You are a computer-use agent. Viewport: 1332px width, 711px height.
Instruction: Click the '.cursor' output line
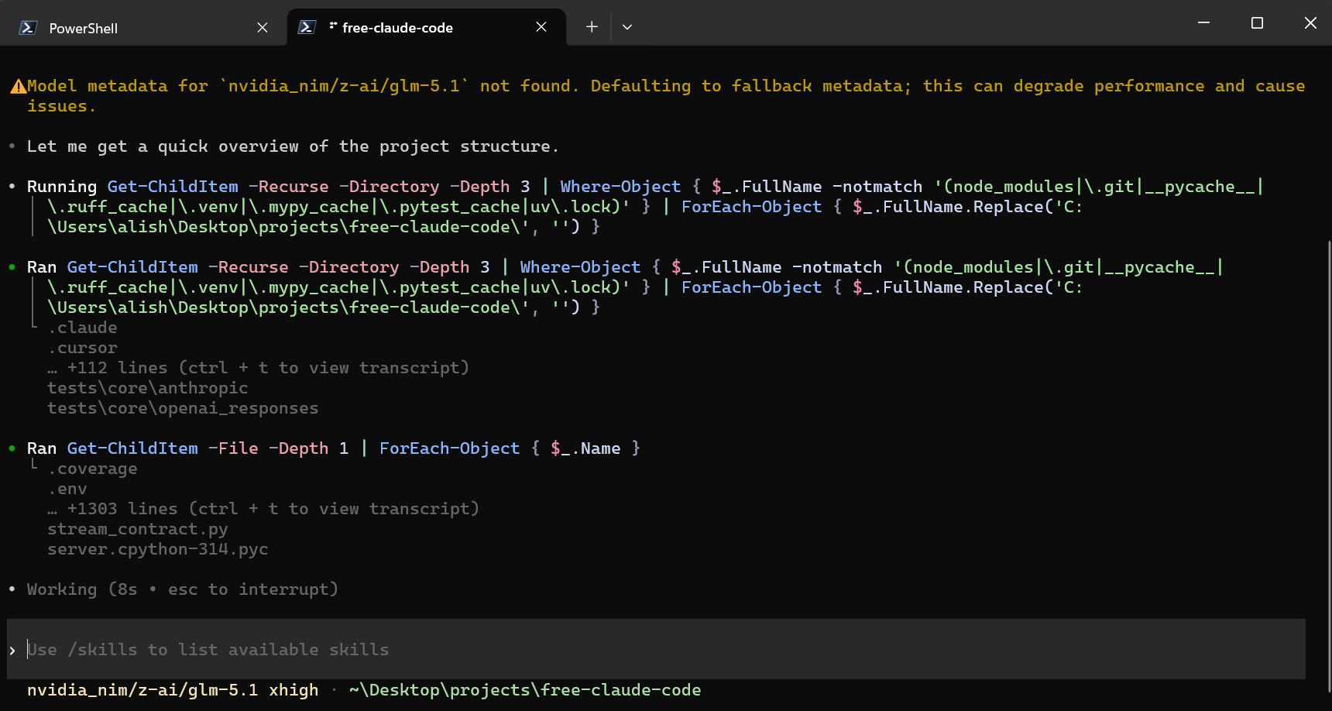(83, 348)
